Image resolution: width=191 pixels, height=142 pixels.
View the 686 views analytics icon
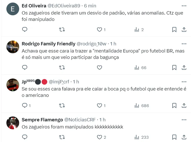coord(137,106)
